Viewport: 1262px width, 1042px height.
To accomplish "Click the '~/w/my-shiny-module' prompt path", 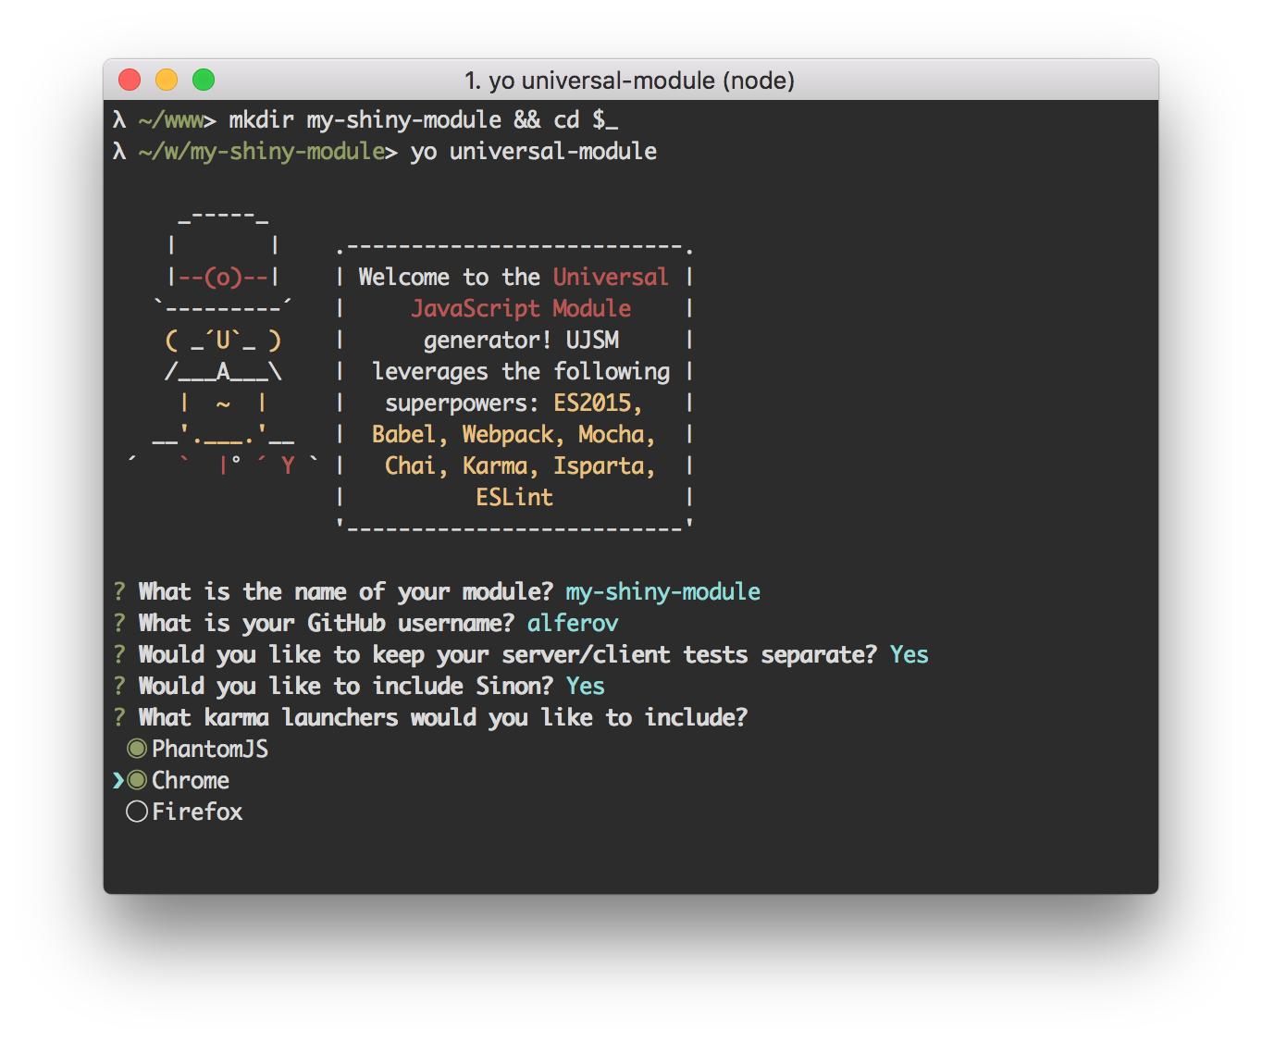I will pos(262,152).
